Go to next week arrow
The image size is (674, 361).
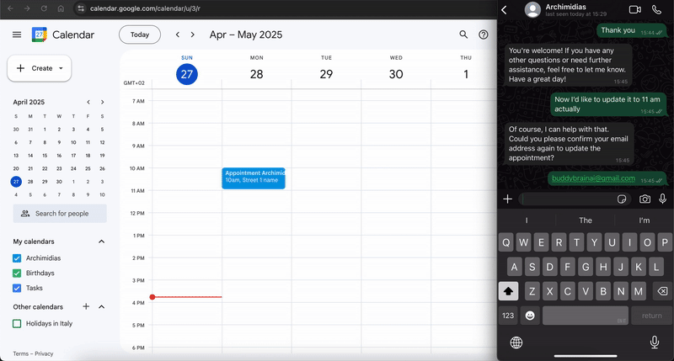coord(193,35)
